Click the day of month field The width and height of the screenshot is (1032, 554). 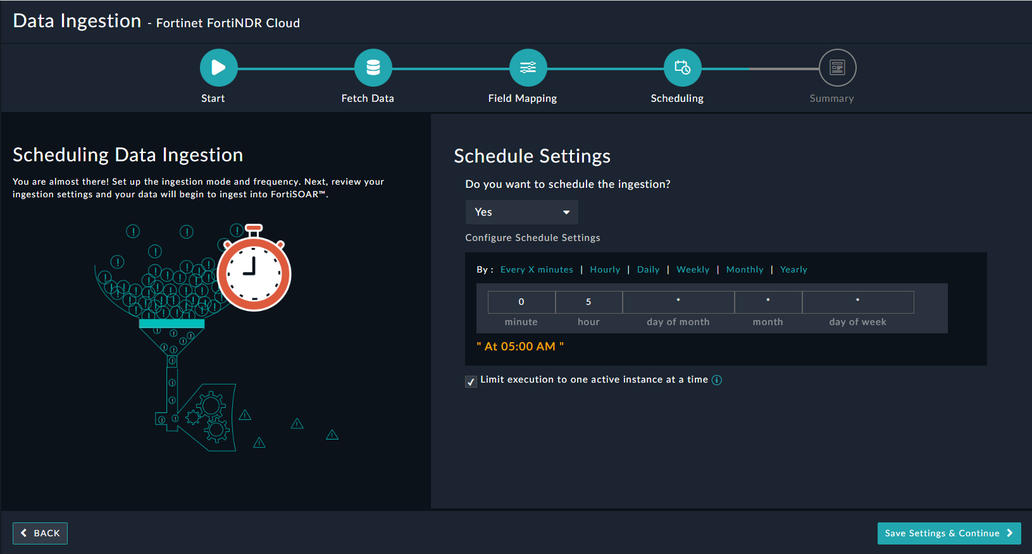click(x=678, y=302)
